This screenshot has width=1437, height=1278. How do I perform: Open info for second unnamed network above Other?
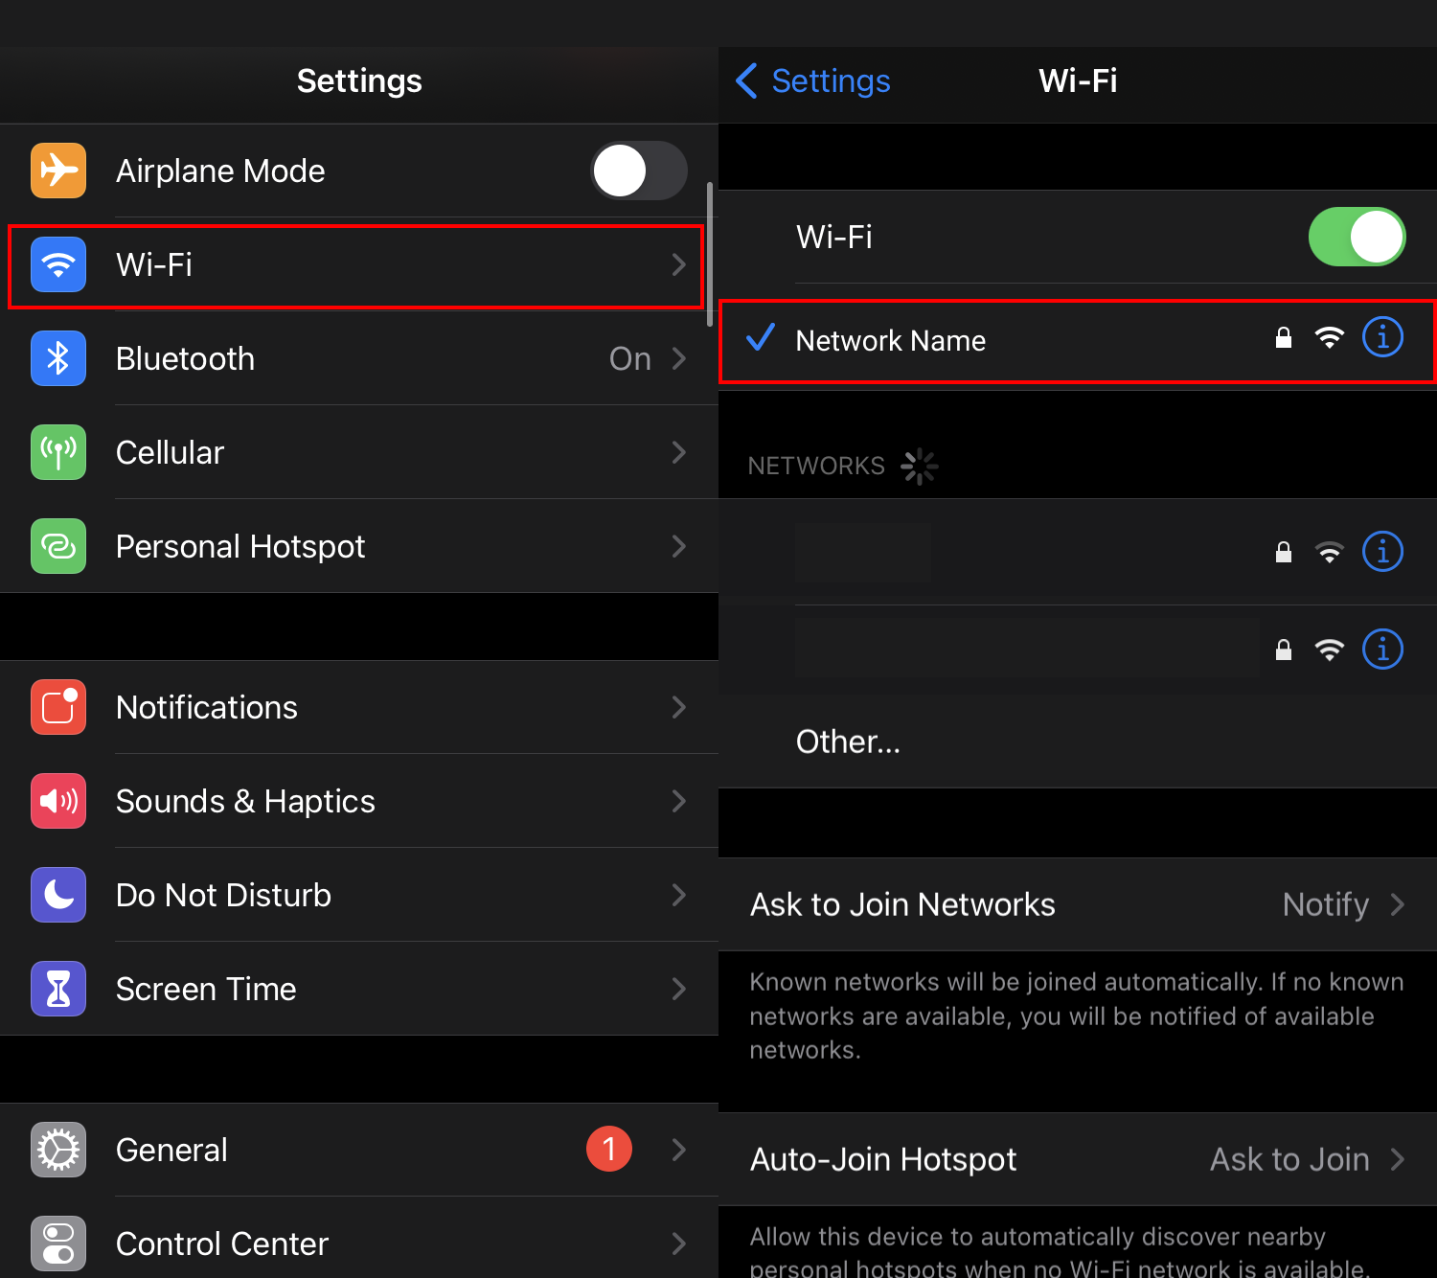[1382, 650]
